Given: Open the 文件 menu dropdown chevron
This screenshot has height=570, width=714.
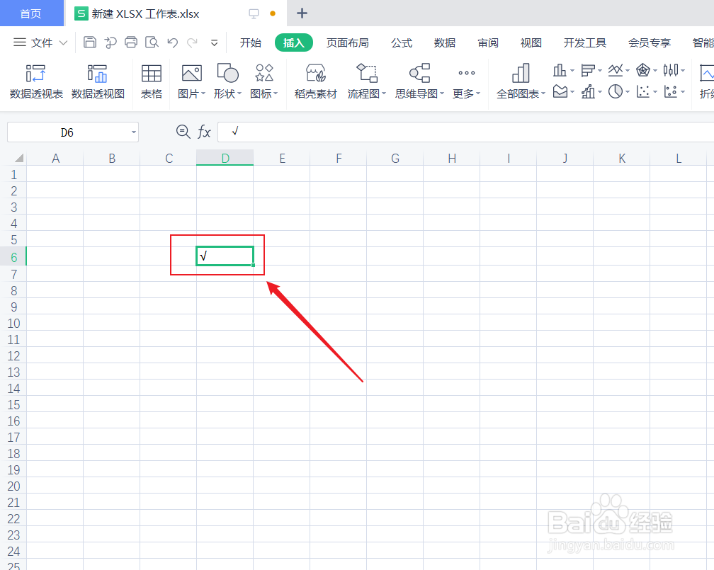Looking at the screenshot, I should (63, 42).
